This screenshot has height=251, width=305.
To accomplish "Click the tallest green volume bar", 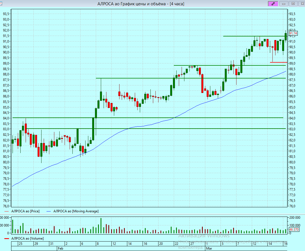I will pyautogui.click(x=101, y=226).
